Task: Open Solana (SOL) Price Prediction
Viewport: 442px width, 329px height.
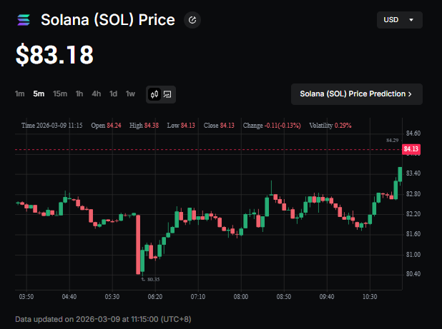Action: click(x=356, y=93)
